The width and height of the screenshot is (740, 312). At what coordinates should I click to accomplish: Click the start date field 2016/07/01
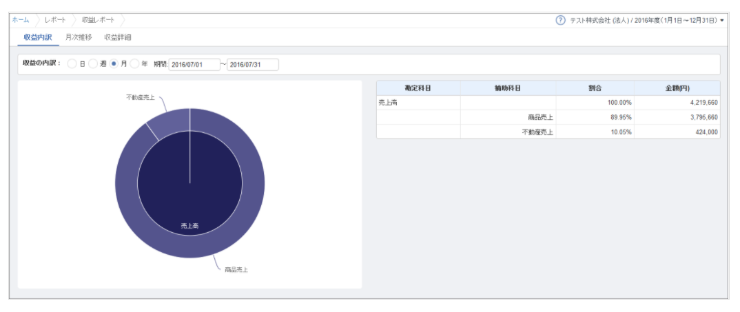(x=194, y=65)
